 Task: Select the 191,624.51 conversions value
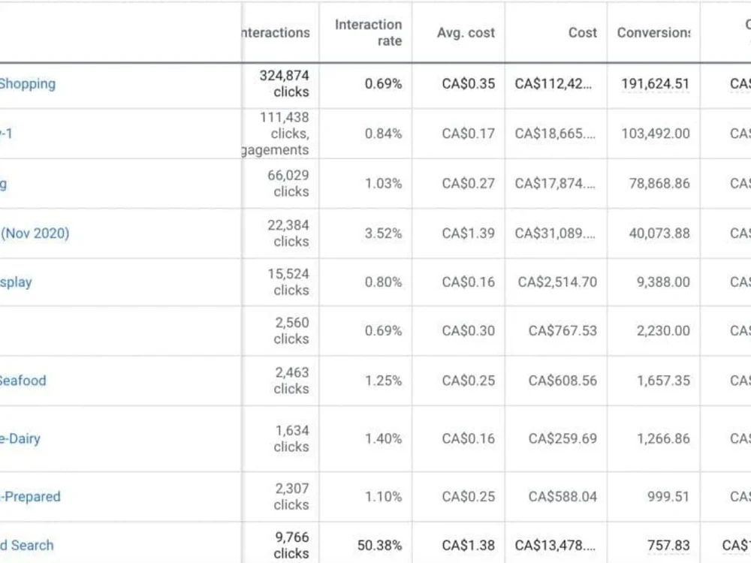coord(655,84)
